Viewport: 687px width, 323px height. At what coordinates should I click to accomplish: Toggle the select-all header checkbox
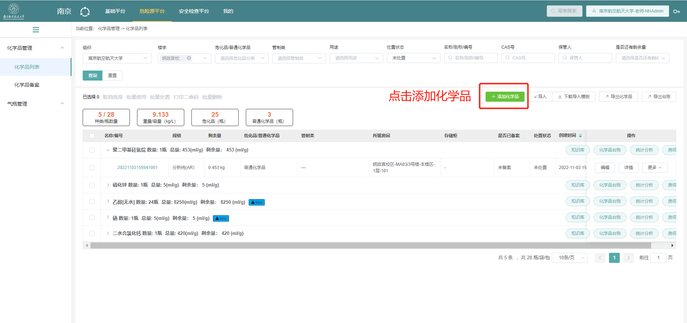pos(92,136)
